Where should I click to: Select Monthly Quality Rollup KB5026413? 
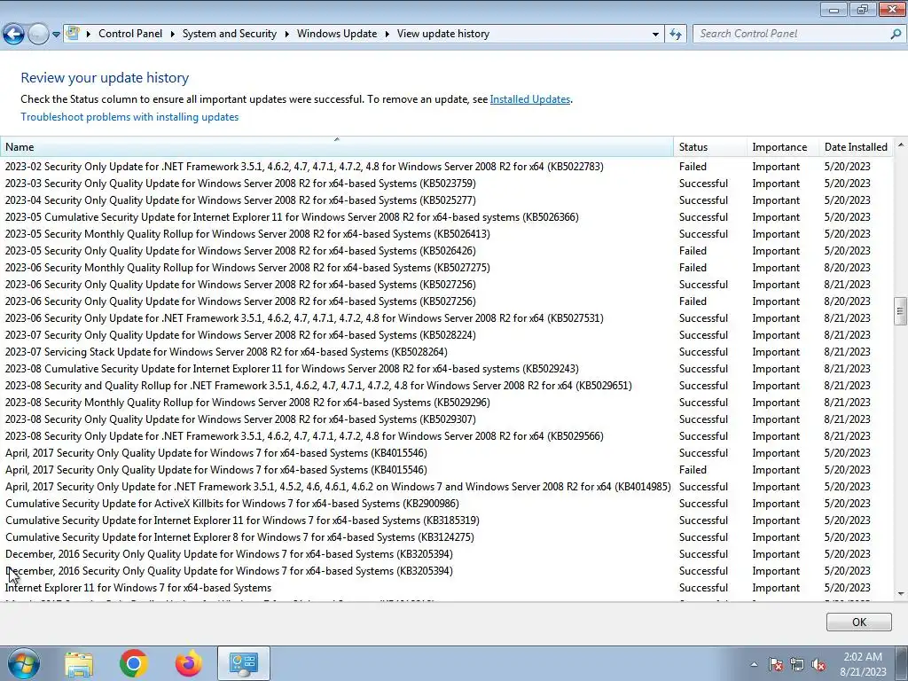coord(447,234)
